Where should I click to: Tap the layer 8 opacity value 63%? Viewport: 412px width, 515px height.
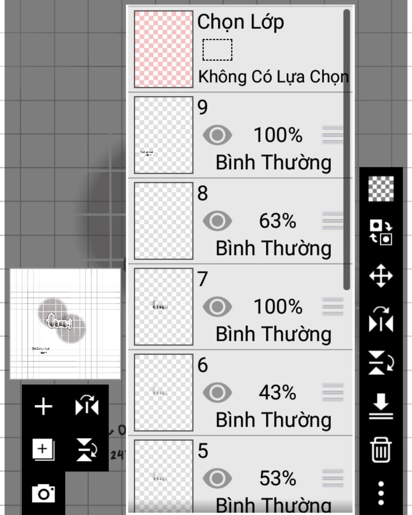[278, 221]
